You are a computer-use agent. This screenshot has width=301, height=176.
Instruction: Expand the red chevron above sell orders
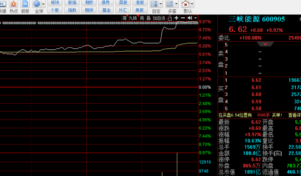(265, 44)
